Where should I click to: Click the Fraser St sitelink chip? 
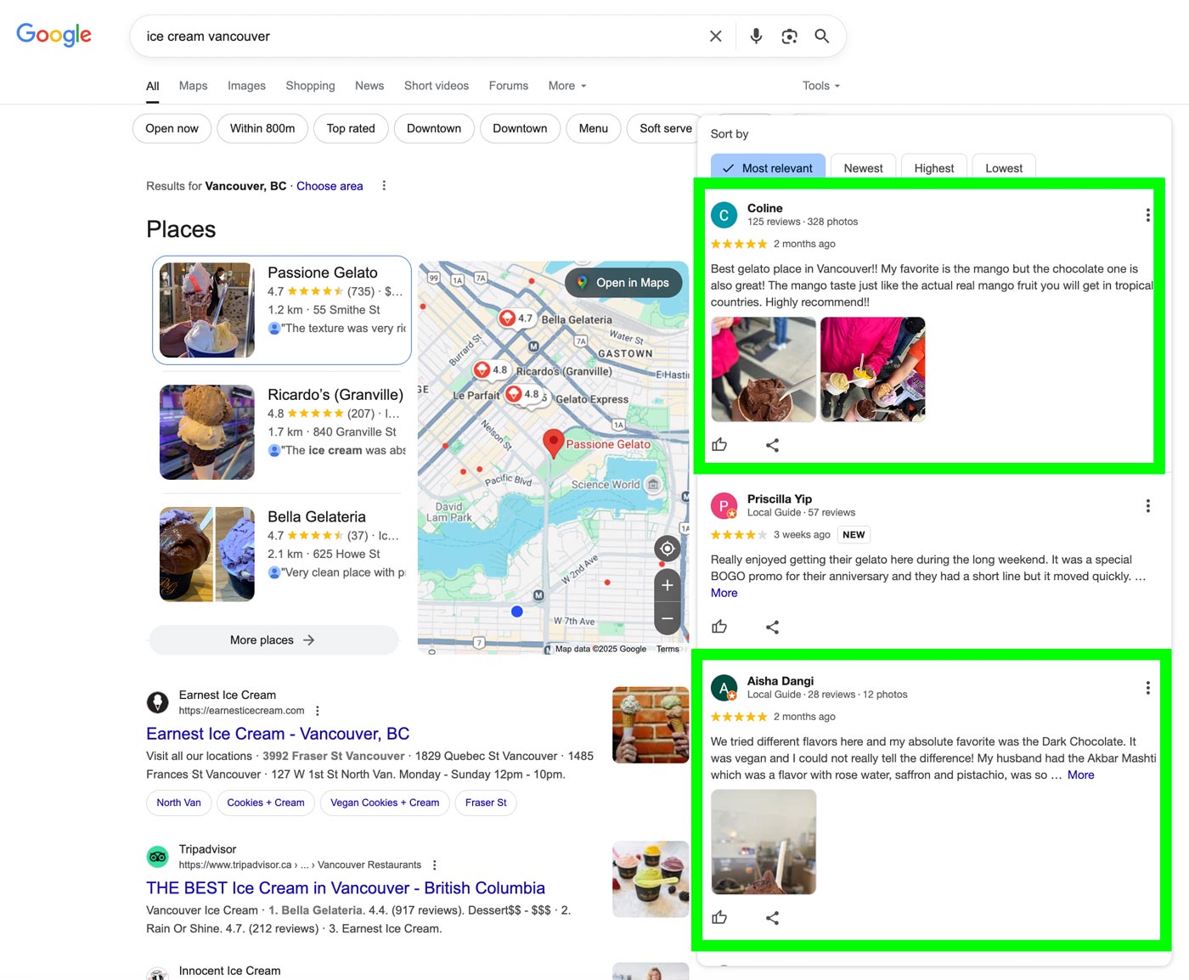tap(486, 803)
